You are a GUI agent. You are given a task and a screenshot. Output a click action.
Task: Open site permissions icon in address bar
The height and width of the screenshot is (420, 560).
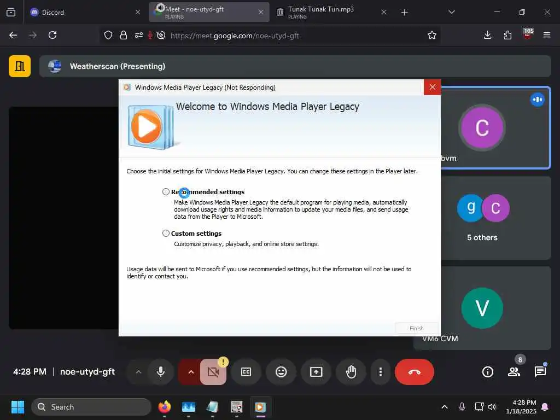(x=138, y=35)
